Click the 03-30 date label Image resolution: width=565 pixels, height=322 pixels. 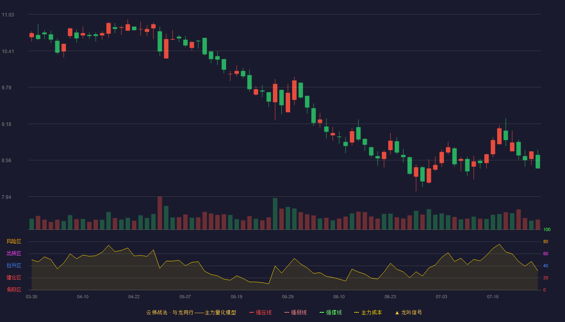coord(31,297)
